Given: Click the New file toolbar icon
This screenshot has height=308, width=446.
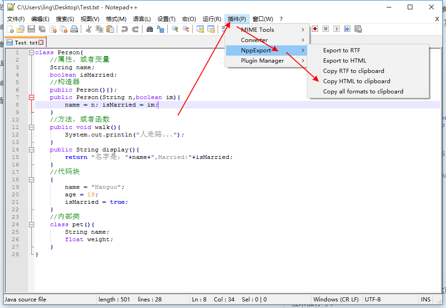Looking at the screenshot, I should tap(10, 29).
